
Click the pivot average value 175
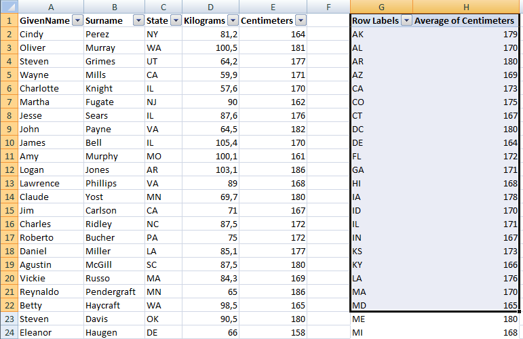point(466,102)
